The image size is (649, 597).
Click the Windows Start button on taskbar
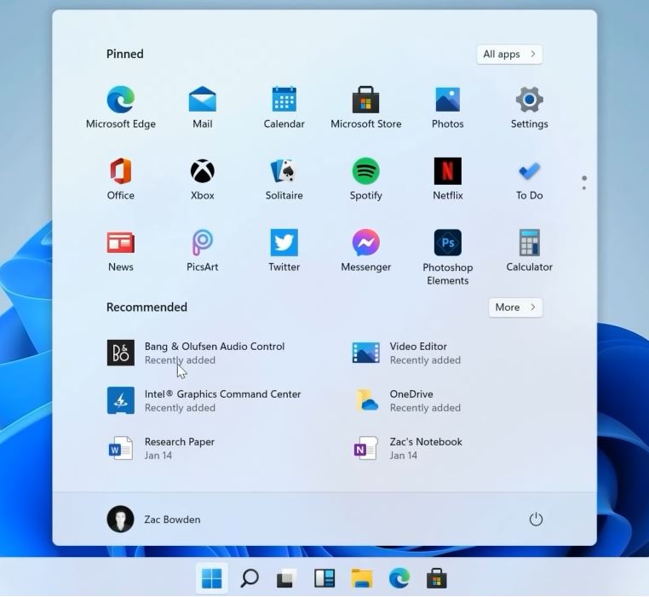point(211,578)
